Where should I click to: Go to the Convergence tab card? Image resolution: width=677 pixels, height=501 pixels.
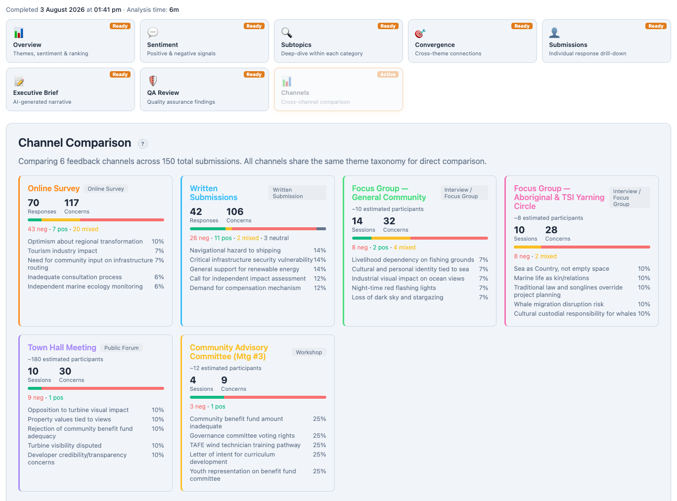point(472,41)
